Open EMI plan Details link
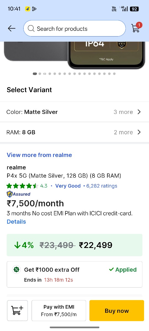 16,221
